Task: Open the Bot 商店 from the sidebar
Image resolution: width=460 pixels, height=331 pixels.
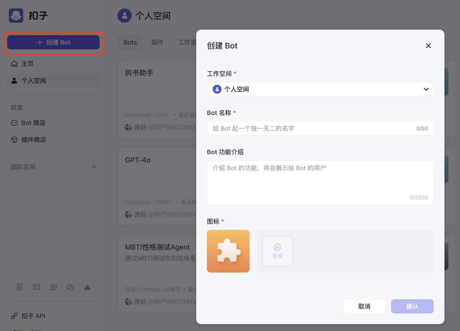Action: click(x=14, y=123)
